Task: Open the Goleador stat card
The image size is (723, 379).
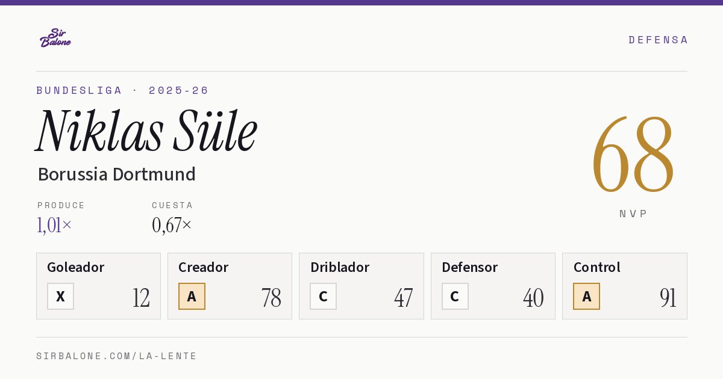Action: tap(98, 286)
